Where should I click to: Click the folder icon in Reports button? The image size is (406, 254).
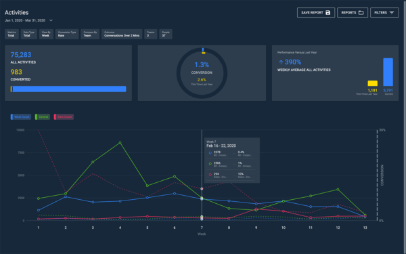tap(361, 12)
